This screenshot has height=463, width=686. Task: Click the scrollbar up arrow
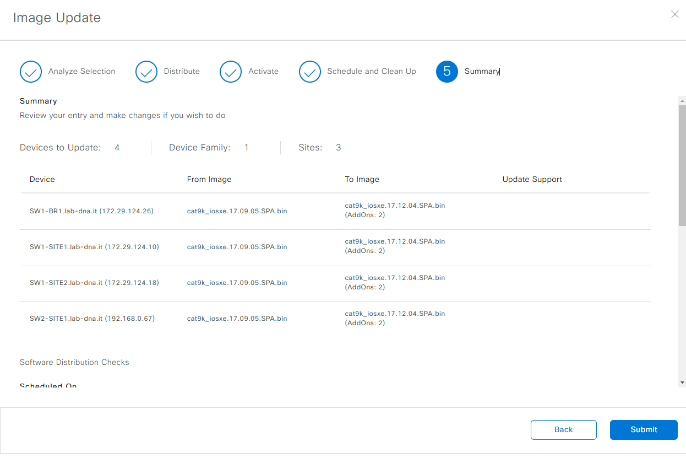tap(682, 100)
